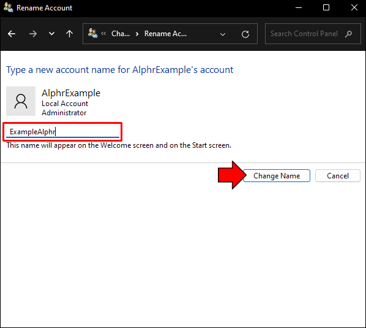Screen dimensions: 366x328
Task: Open the breadcrumb arrow after 'Cha...'
Action: 137,34
